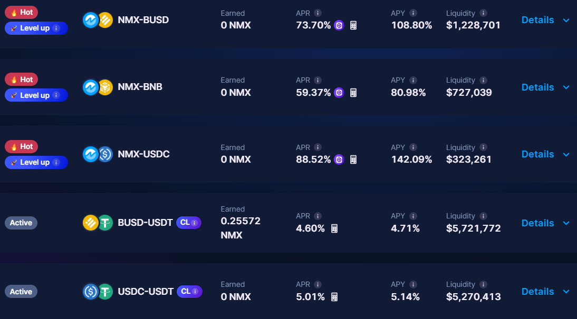Click the Liquidity info icon in the BUSD-USDT row
577x319 pixels.
click(484, 216)
